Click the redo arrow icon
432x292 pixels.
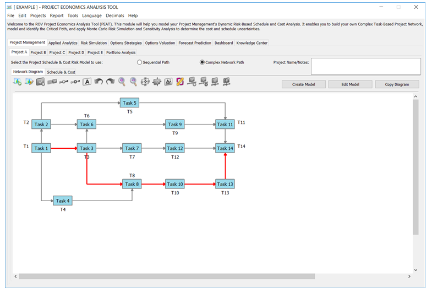110,82
